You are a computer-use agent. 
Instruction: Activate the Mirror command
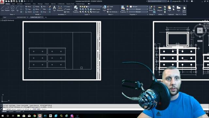(36, 9)
